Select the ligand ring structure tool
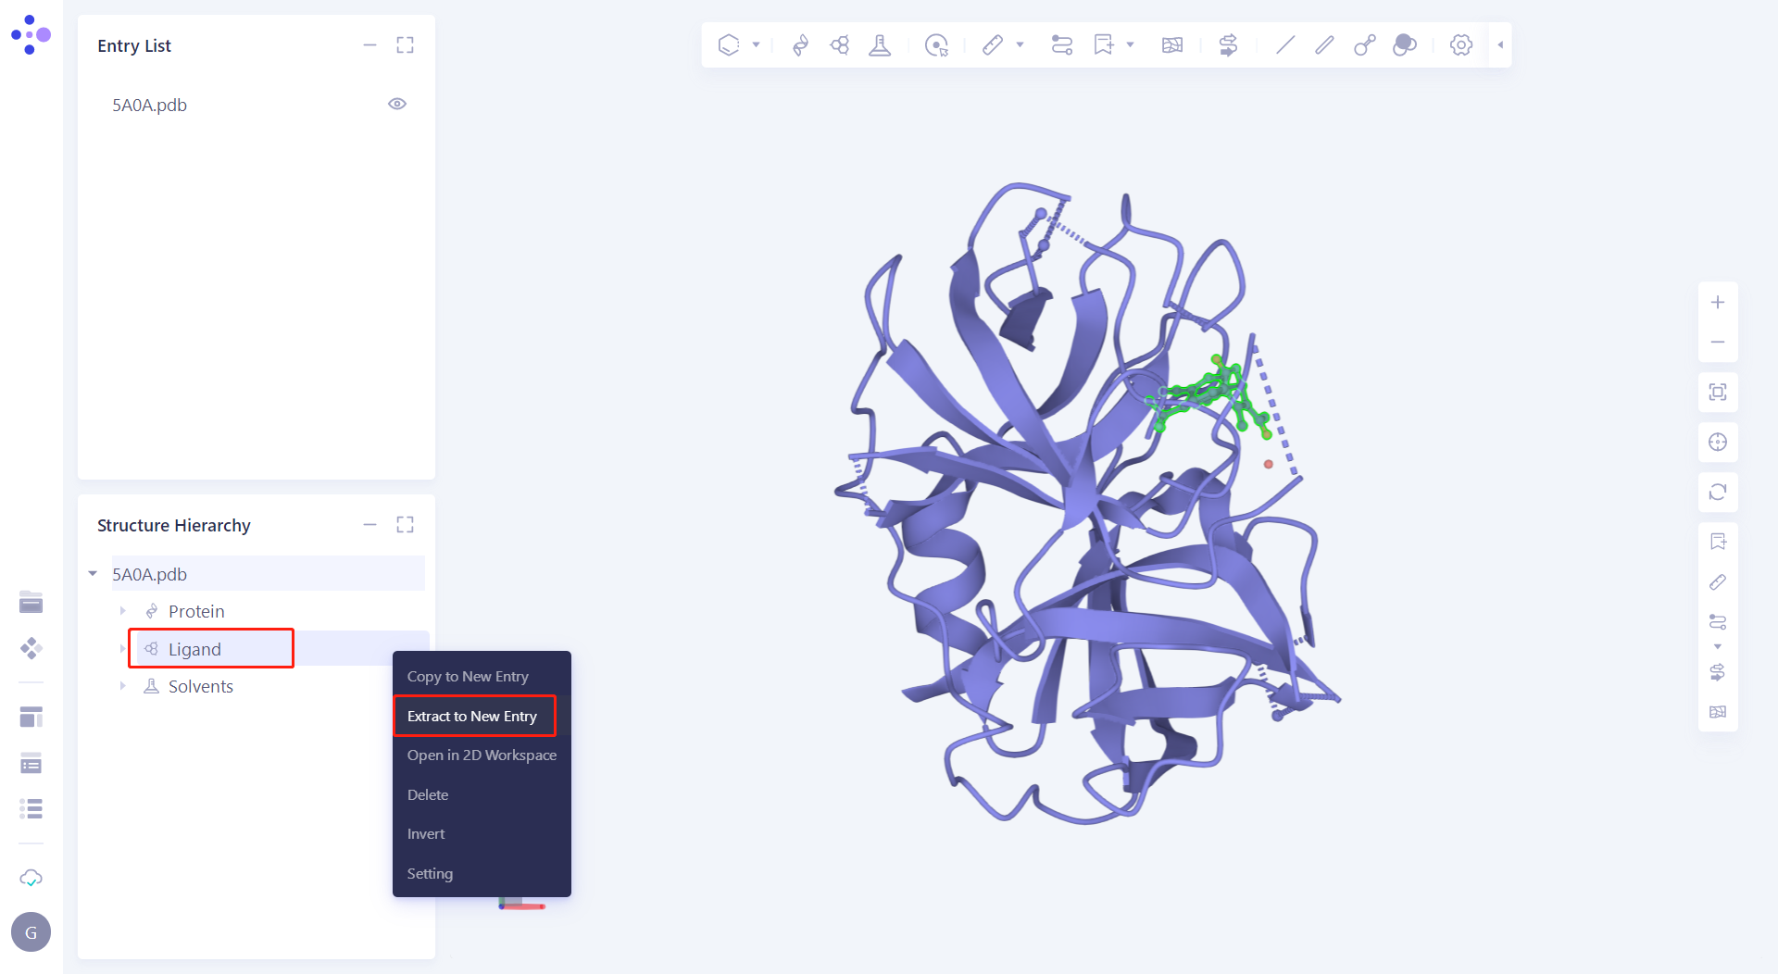1778x974 pixels. click(x=839, y=44)
